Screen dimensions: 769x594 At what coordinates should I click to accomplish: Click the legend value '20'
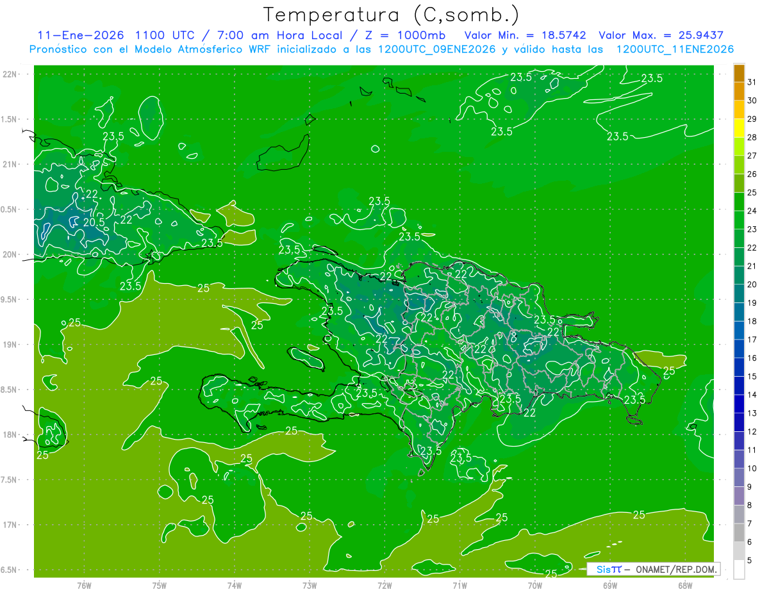pyautogui.click(x=753, y=285)
